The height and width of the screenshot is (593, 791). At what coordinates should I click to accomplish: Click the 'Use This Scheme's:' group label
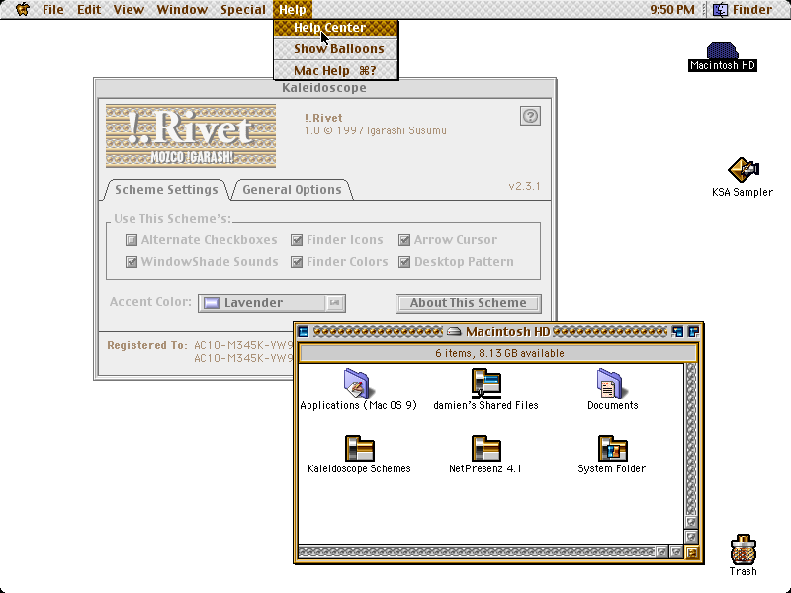(172, 219)
